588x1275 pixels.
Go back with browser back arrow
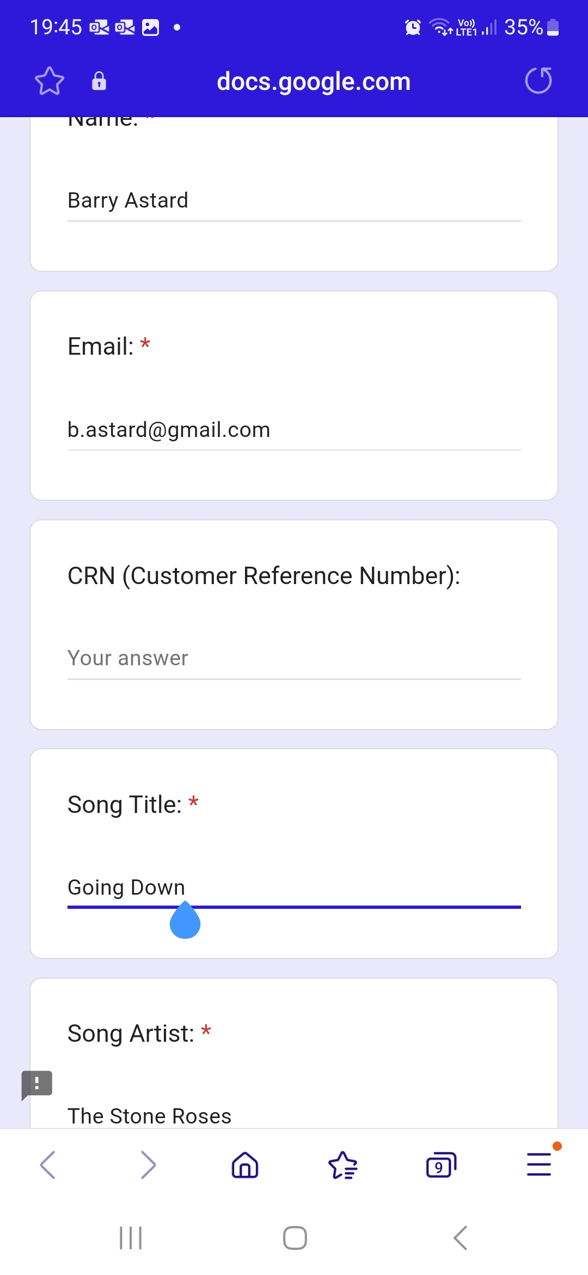[48, 1165]
